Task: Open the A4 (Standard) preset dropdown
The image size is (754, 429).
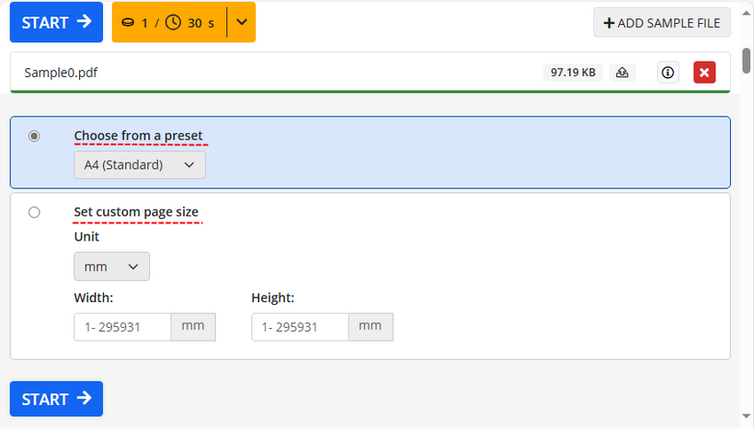Action: coord(140,165)
